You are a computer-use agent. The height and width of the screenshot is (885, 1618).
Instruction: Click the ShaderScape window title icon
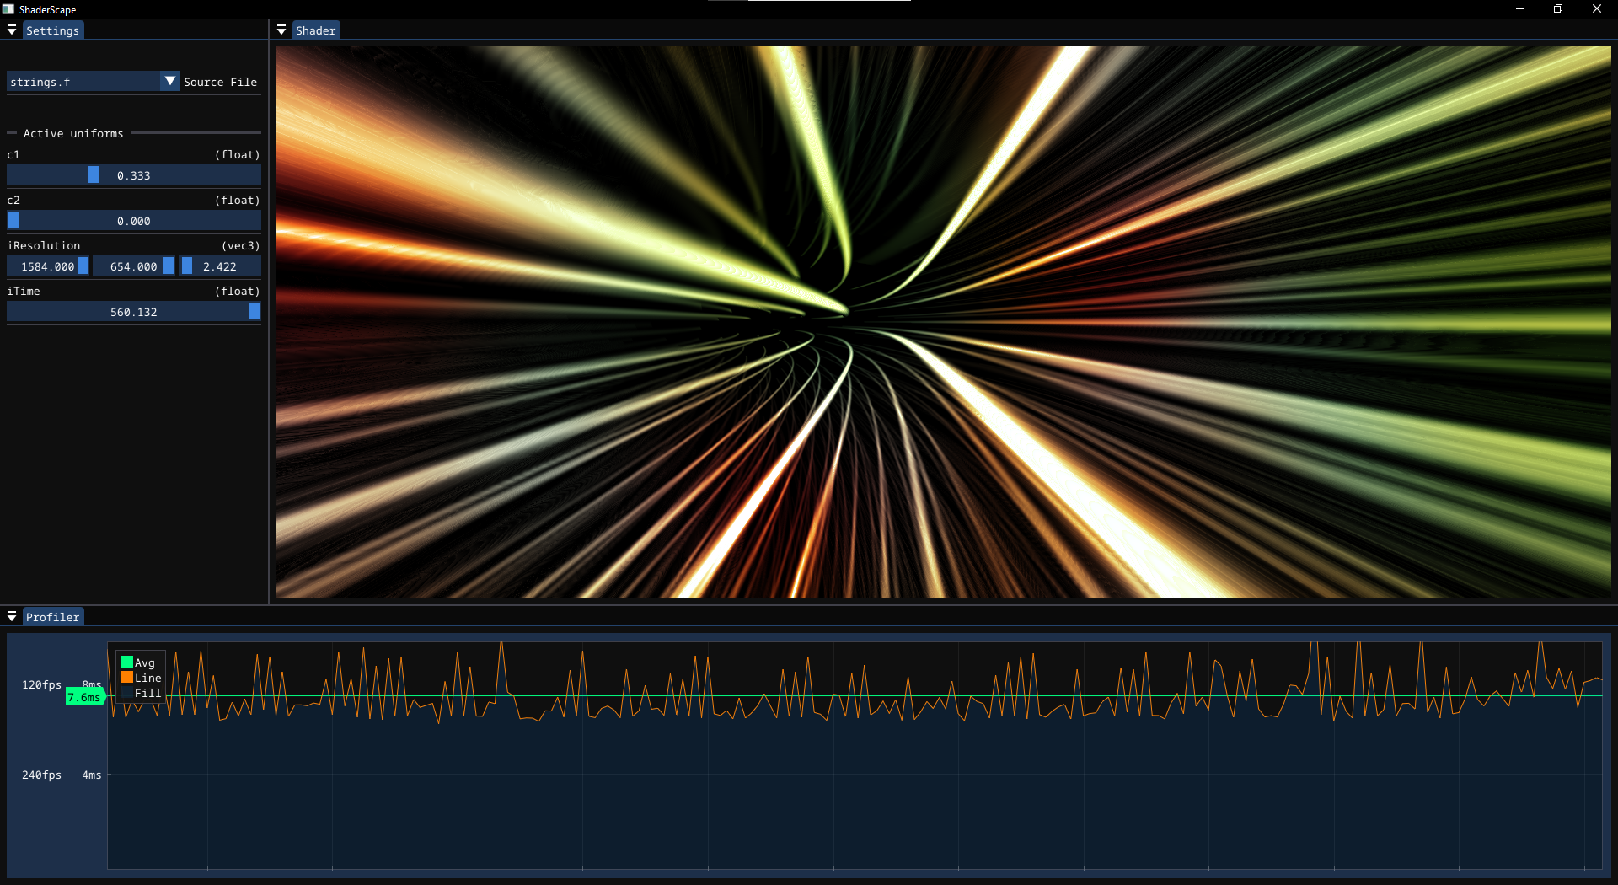8,9
